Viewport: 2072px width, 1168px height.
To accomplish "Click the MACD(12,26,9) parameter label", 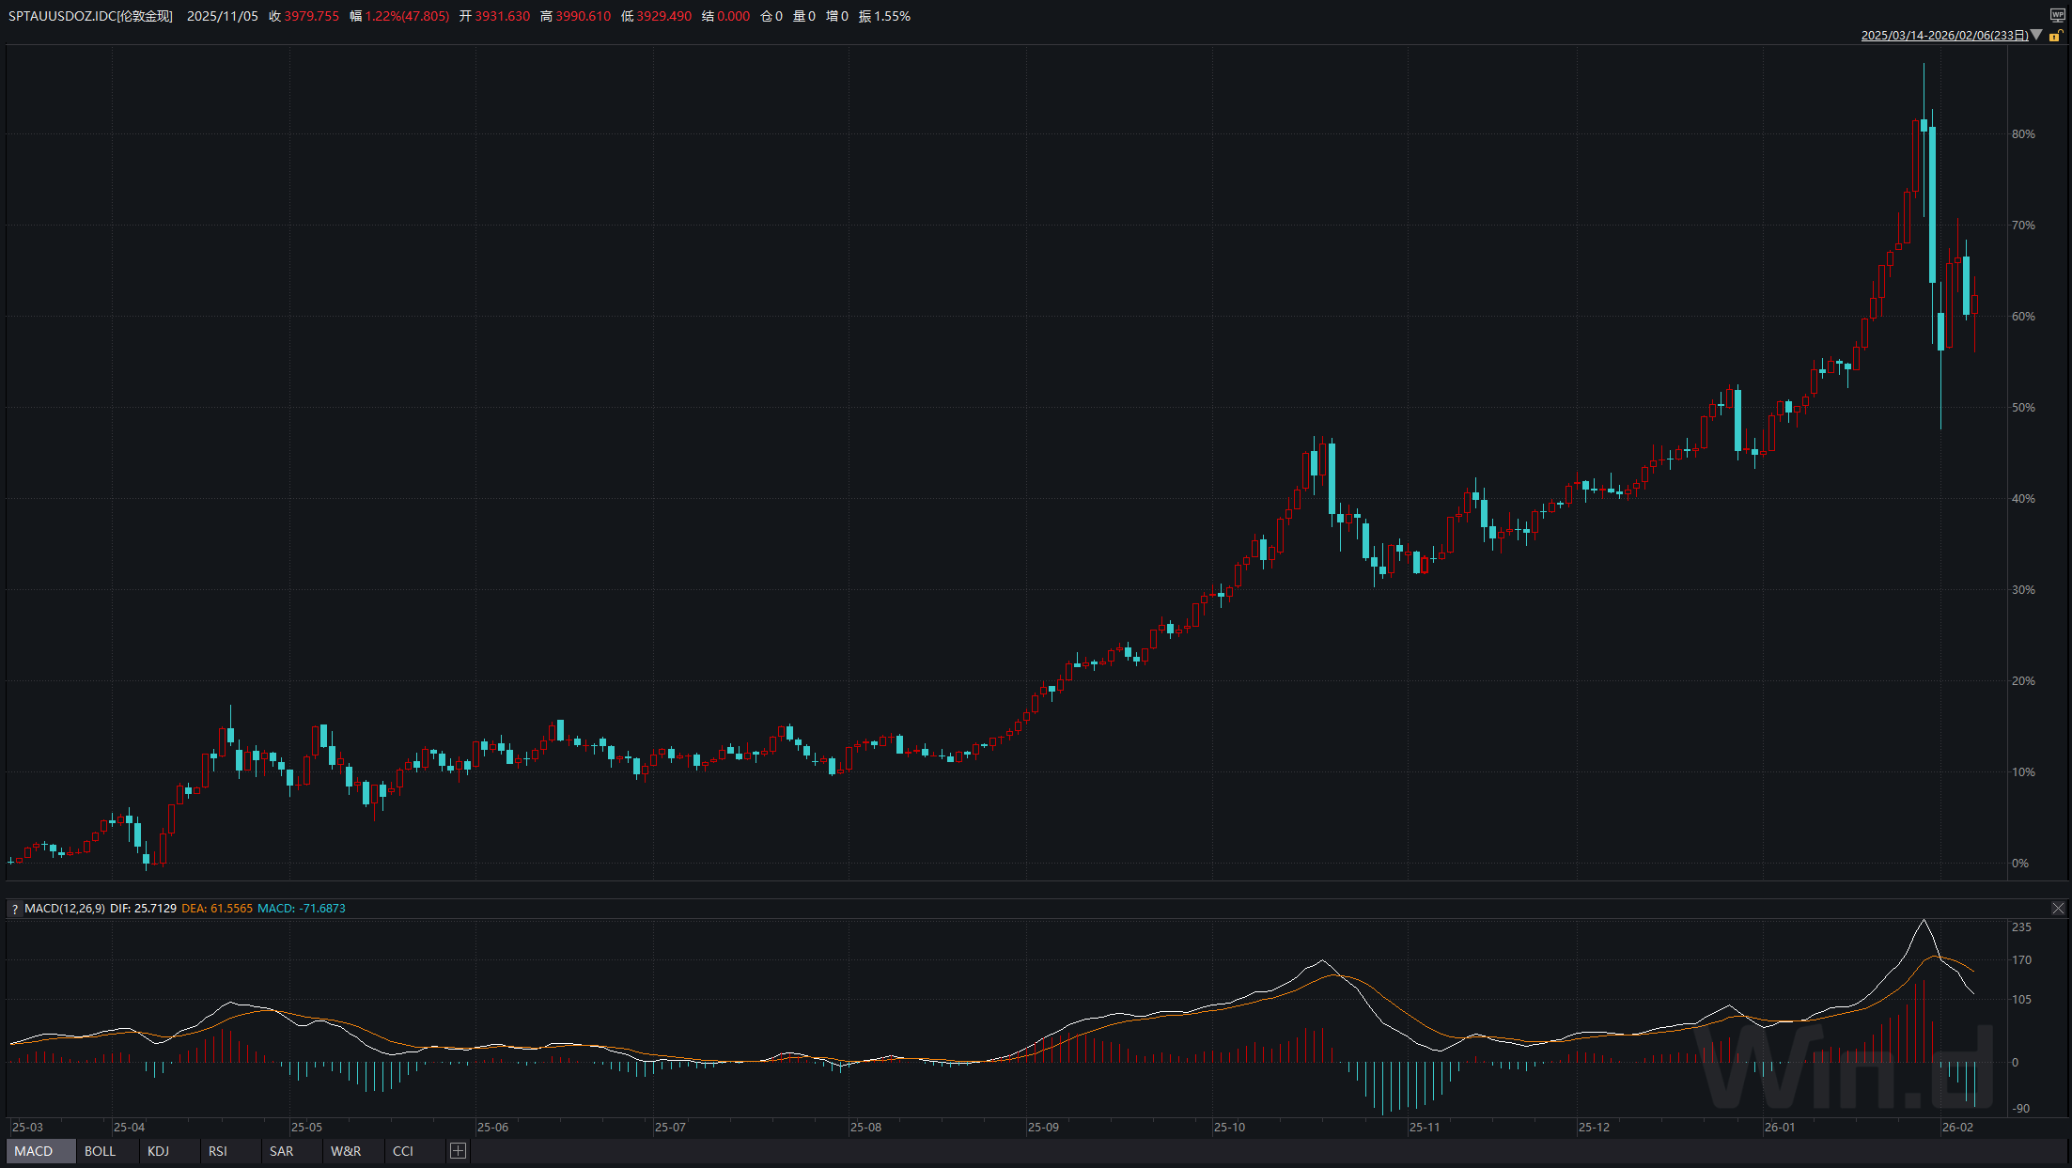I will click(65, 909).
